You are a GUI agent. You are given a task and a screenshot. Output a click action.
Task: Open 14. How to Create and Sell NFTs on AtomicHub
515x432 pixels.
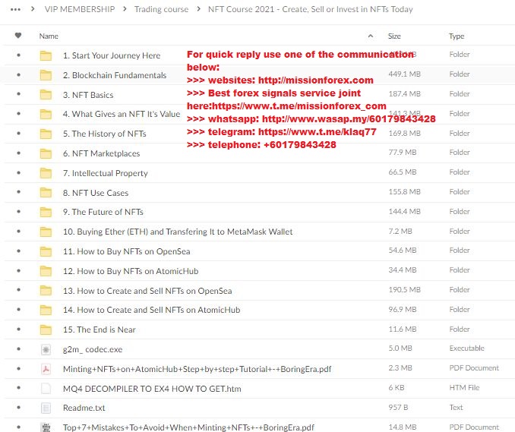coord(151,310)
